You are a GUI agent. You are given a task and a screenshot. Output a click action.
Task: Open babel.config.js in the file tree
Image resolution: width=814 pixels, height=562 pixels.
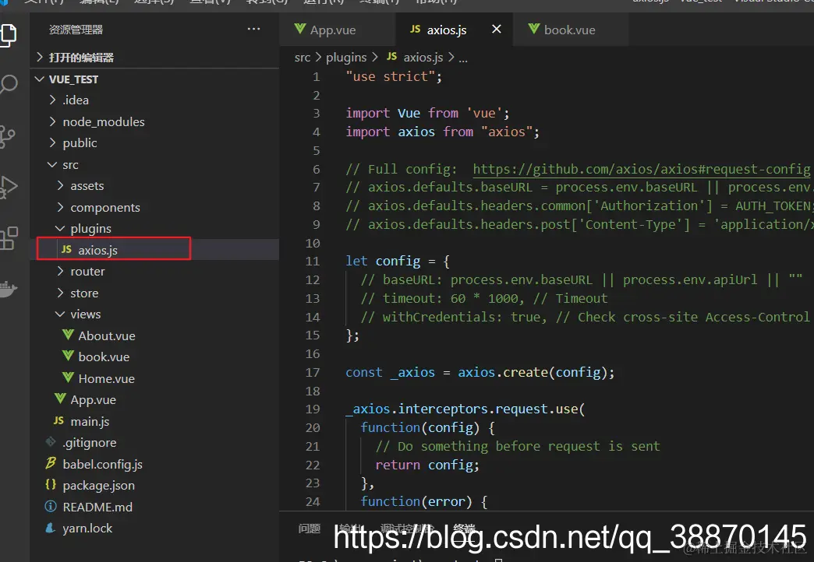tap(156, 464)
